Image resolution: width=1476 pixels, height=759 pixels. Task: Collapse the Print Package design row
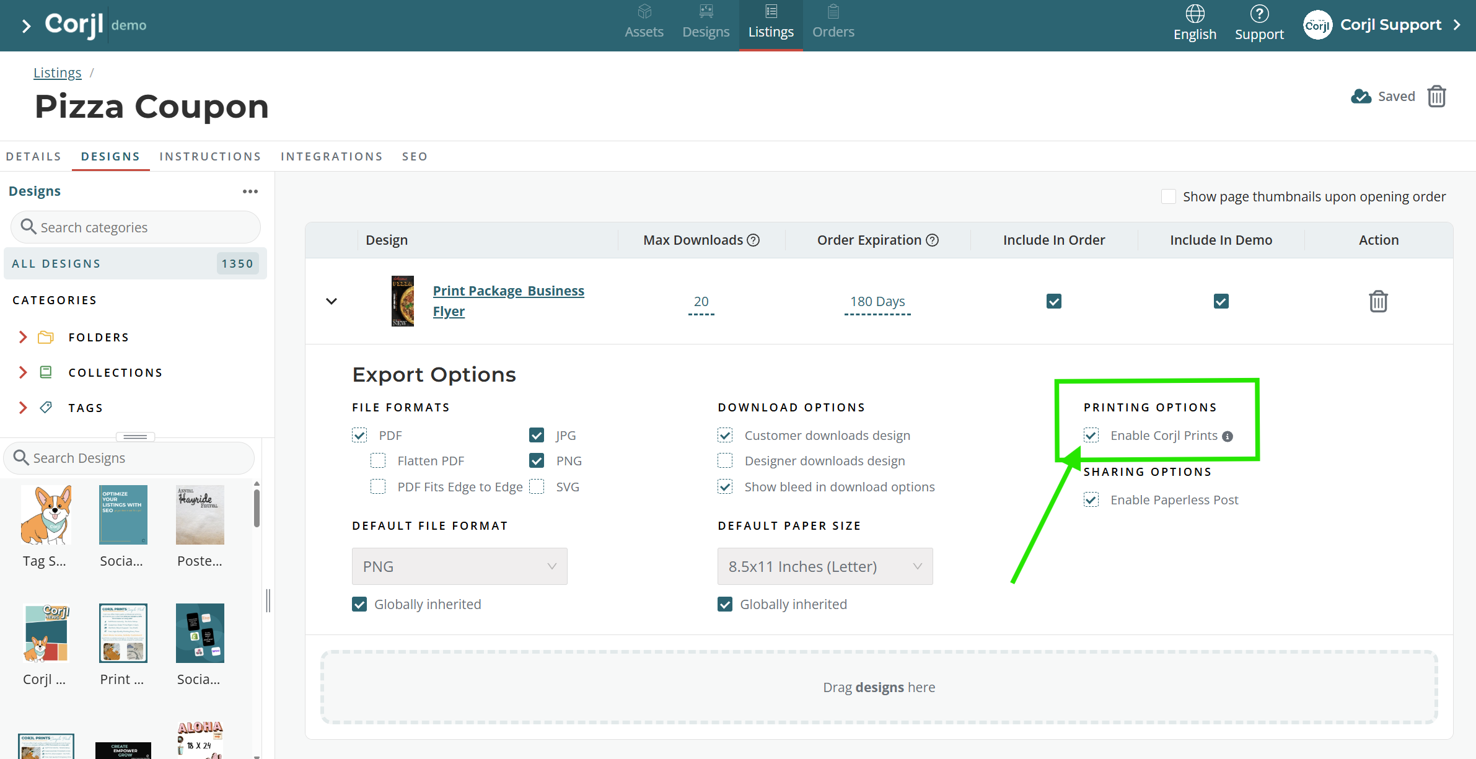332,301
